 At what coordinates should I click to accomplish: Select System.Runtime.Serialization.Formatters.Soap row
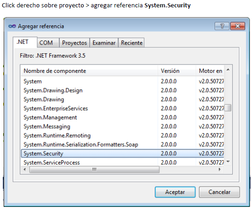pos(122,145)
